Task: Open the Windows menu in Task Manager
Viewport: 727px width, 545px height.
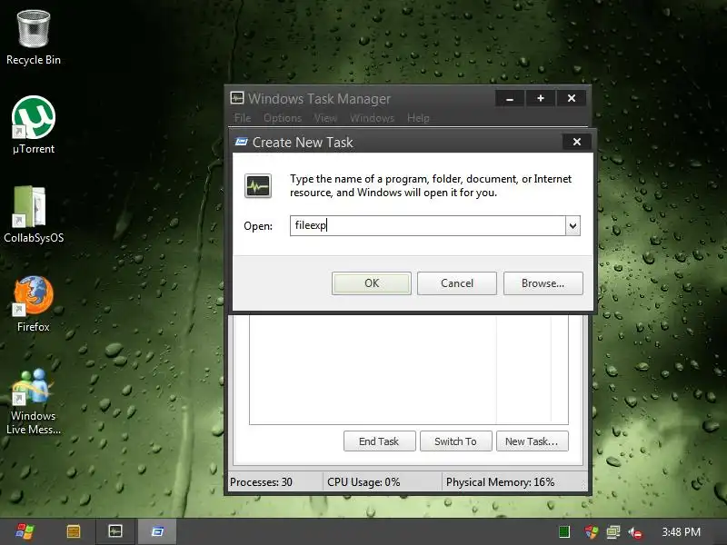Action: pos(372,118)
